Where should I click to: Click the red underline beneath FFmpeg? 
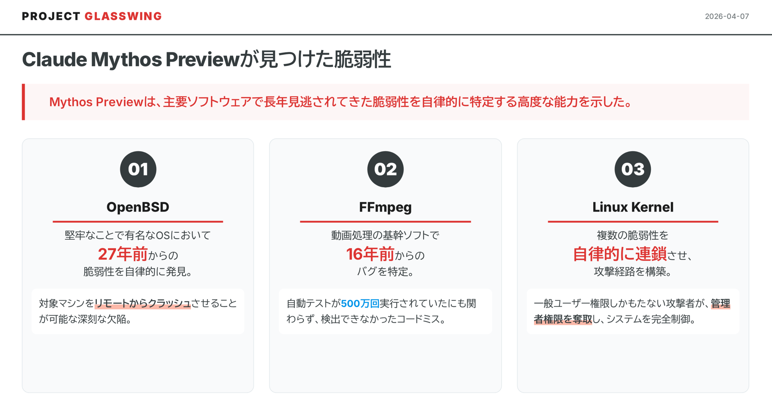385,221
